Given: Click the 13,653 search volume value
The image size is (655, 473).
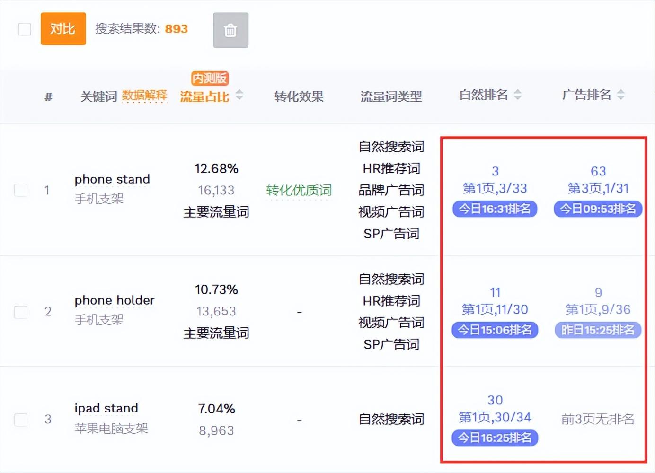Looking at the screenshot, I should click(216, 311).
